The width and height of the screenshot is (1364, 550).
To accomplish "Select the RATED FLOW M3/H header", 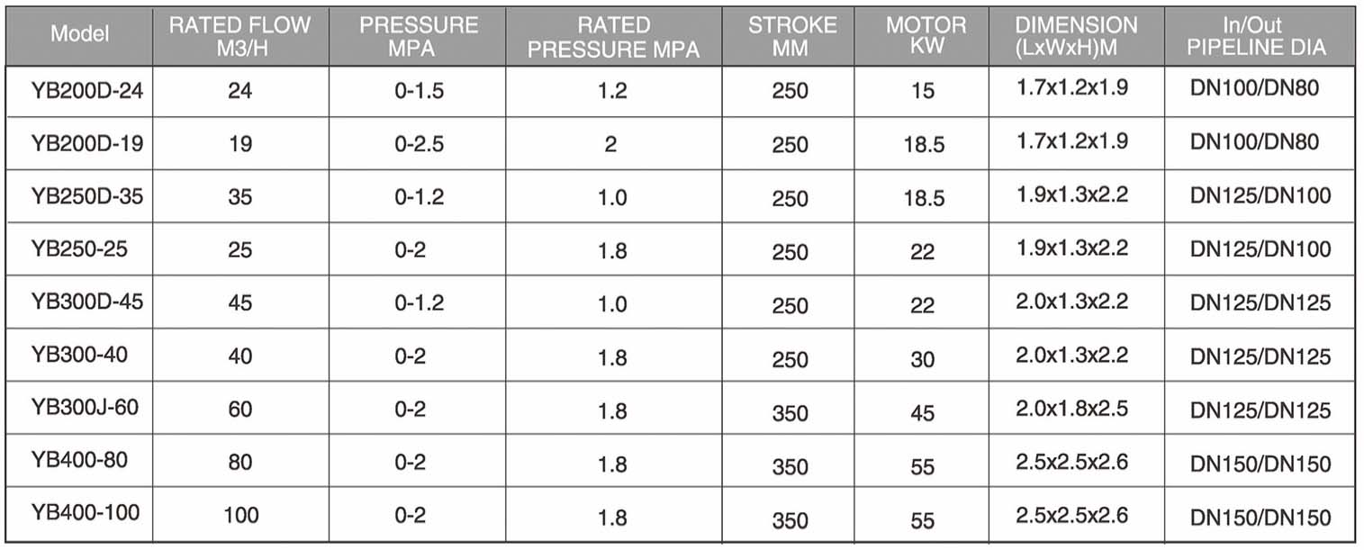I will 240,35.
